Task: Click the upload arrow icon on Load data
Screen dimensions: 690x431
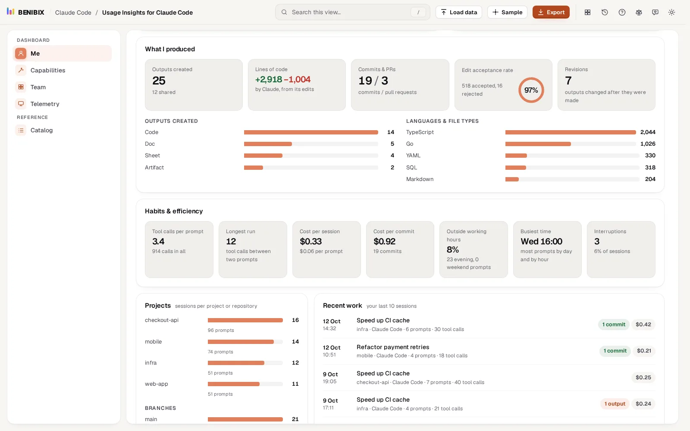Action: (443, 12)
